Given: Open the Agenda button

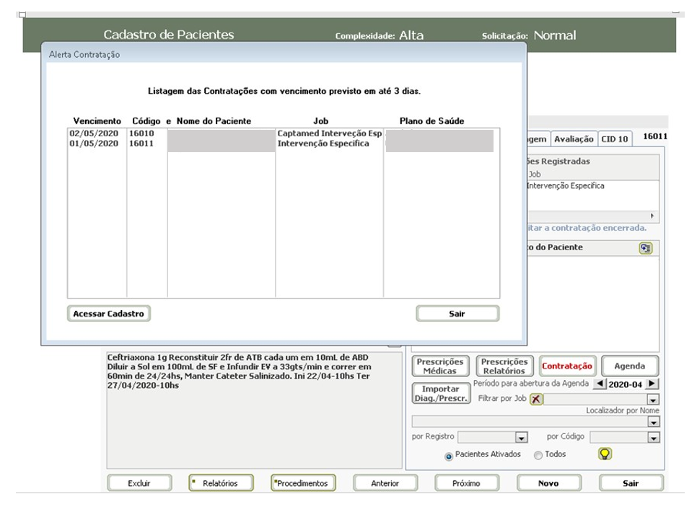Looking at the screenshot, I should click(x=629, y=366).
